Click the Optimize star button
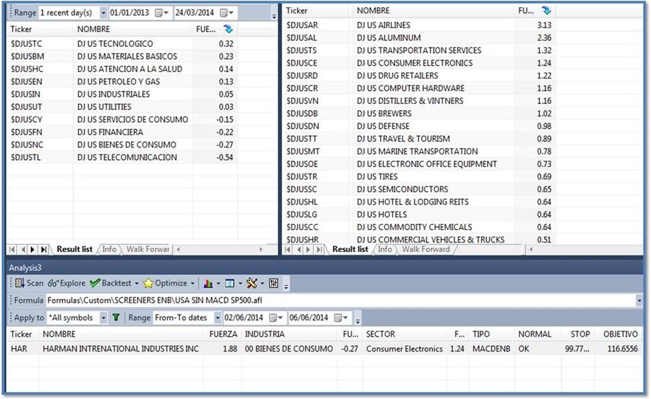651x399 pixels. point(165,283)
